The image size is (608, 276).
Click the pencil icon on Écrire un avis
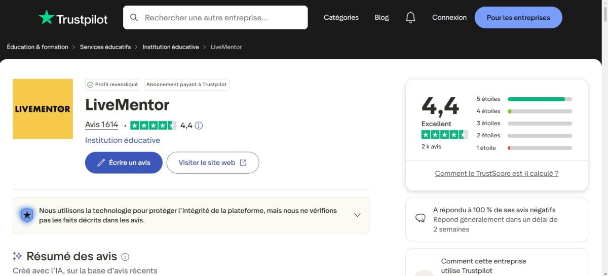tap(101, 163)
